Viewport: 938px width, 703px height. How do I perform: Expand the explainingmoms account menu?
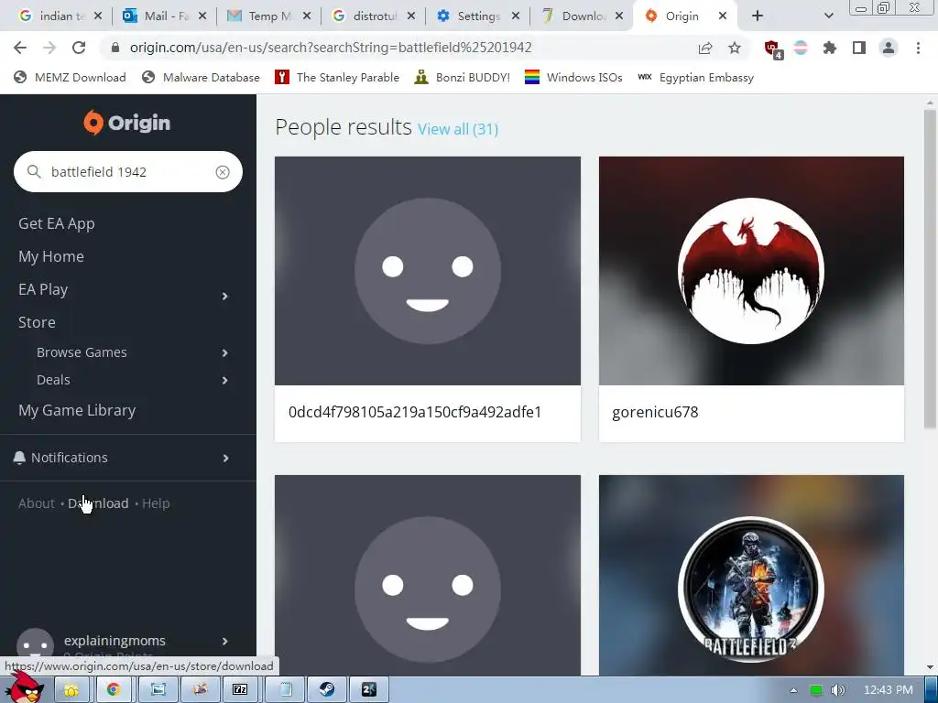point(225,642)
